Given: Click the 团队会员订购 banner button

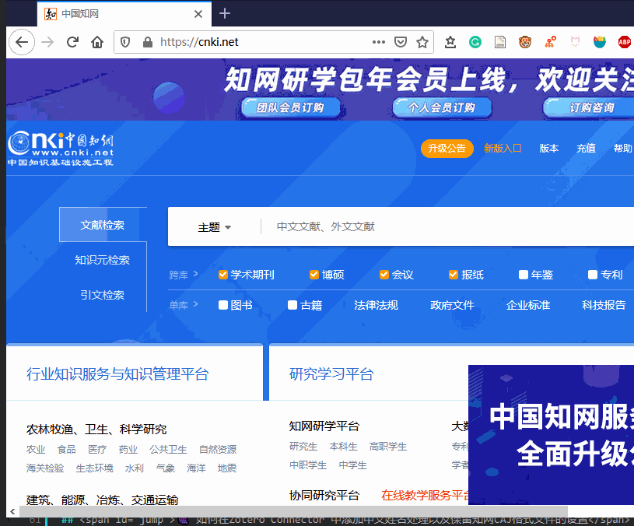Looking at the screenshot, I should (x=291, y=108).
